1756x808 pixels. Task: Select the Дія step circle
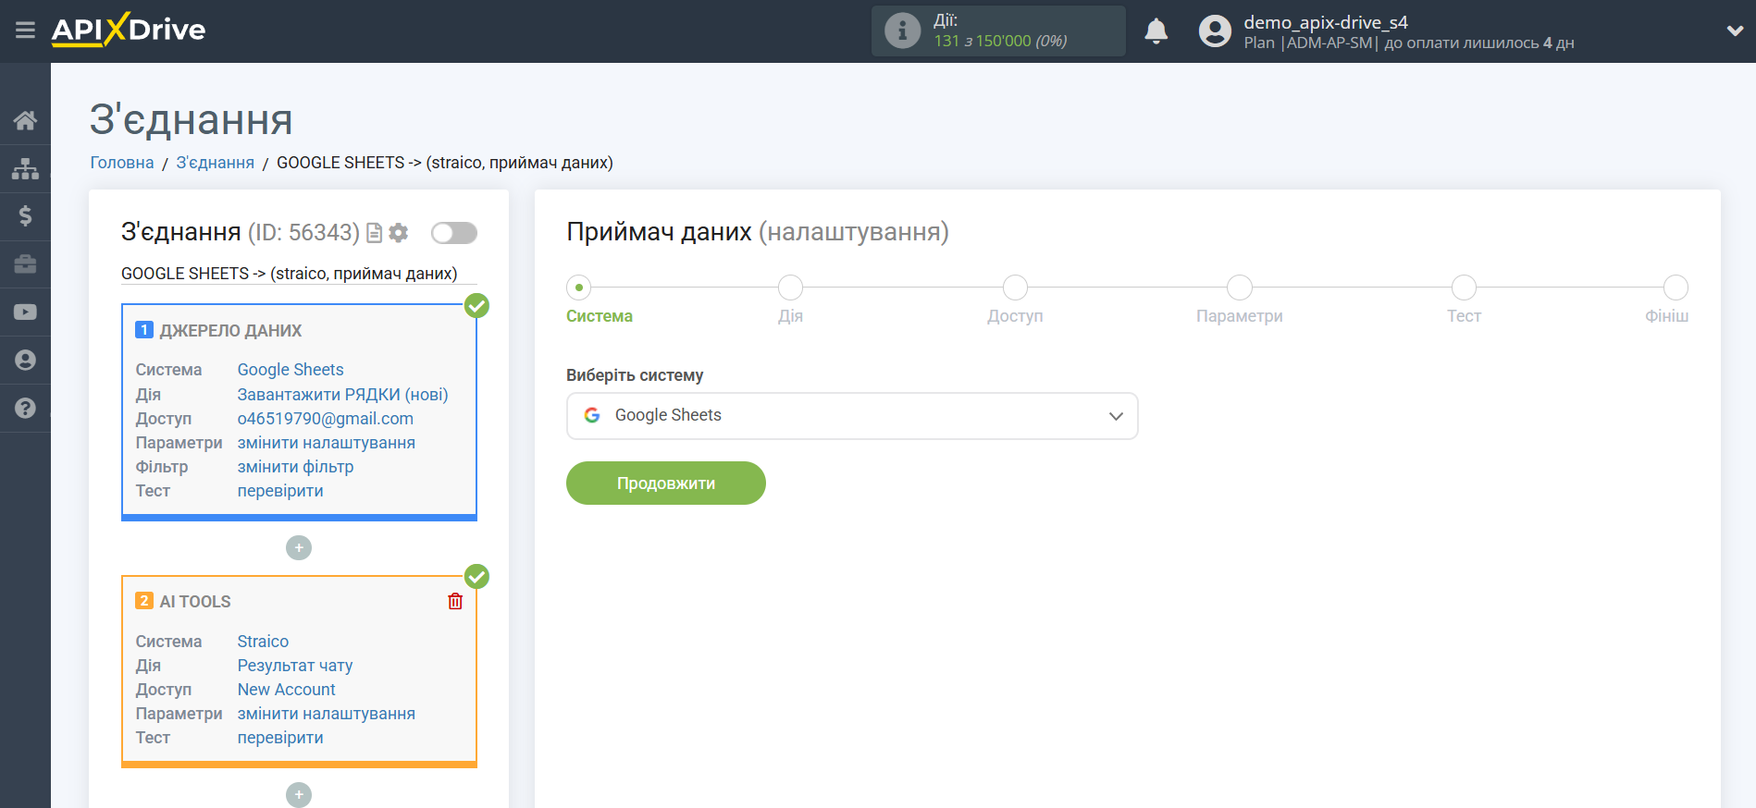790,288
